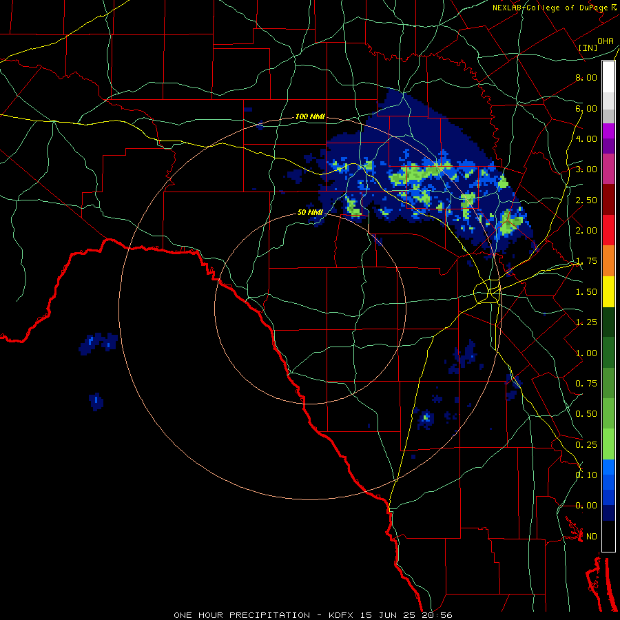Click the [IN] units label
This screenshot has width=620, height=620.
pos(588,48)
